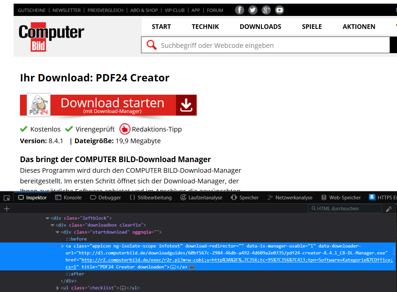Click the download arrow icon on the red button
This screenshot has width=397, height=292.
(x=186, y=105)
